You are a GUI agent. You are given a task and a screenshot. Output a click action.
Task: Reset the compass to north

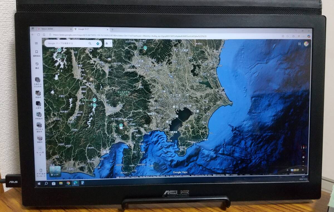click(303, 147)
